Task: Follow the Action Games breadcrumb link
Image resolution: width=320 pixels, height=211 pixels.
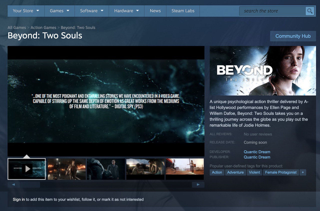Action: click(43, 27)
